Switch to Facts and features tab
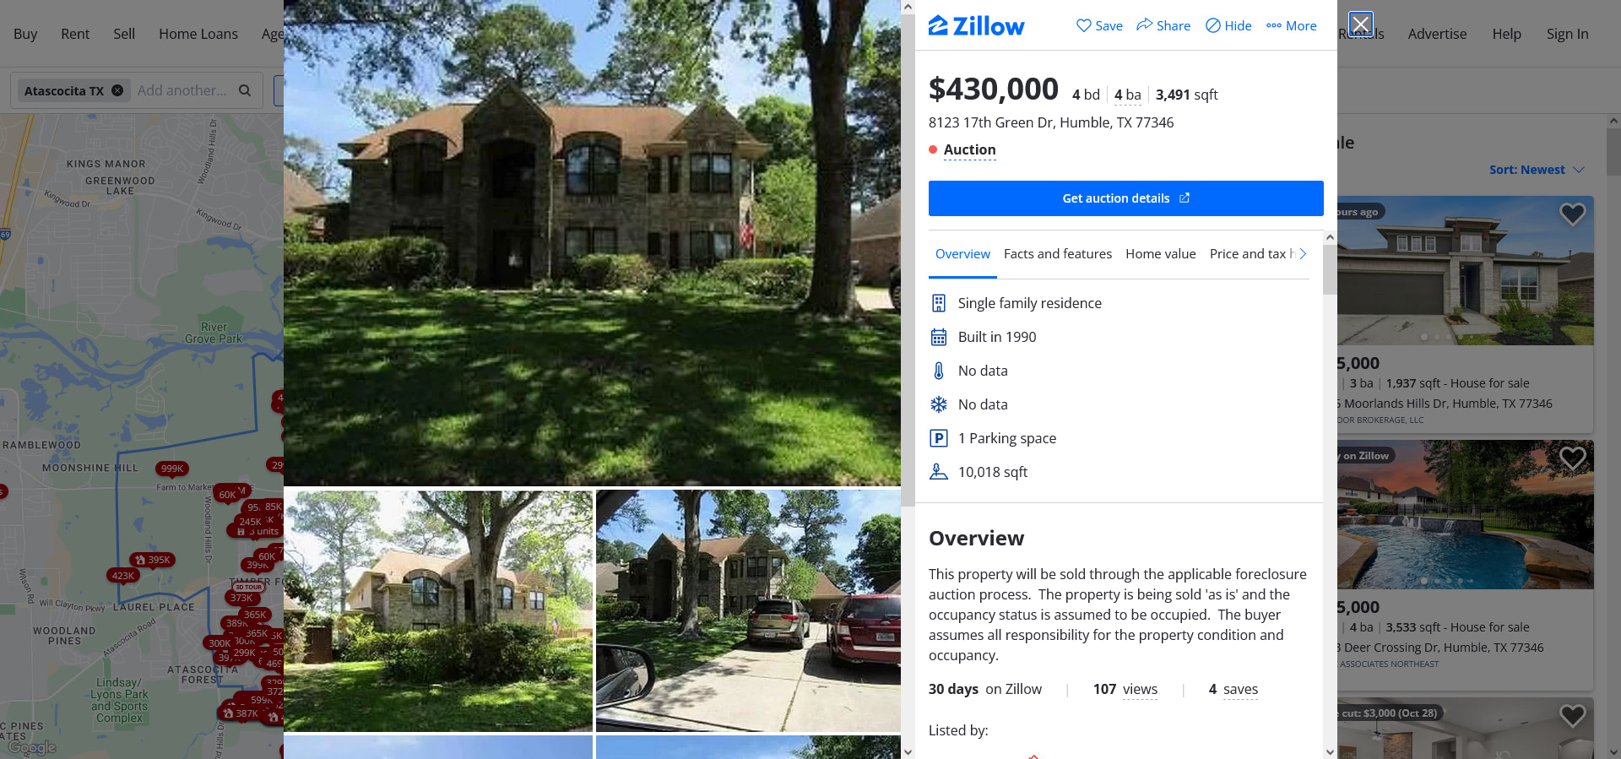This screenshot has width=1621, height=759. pos(1057,253)
